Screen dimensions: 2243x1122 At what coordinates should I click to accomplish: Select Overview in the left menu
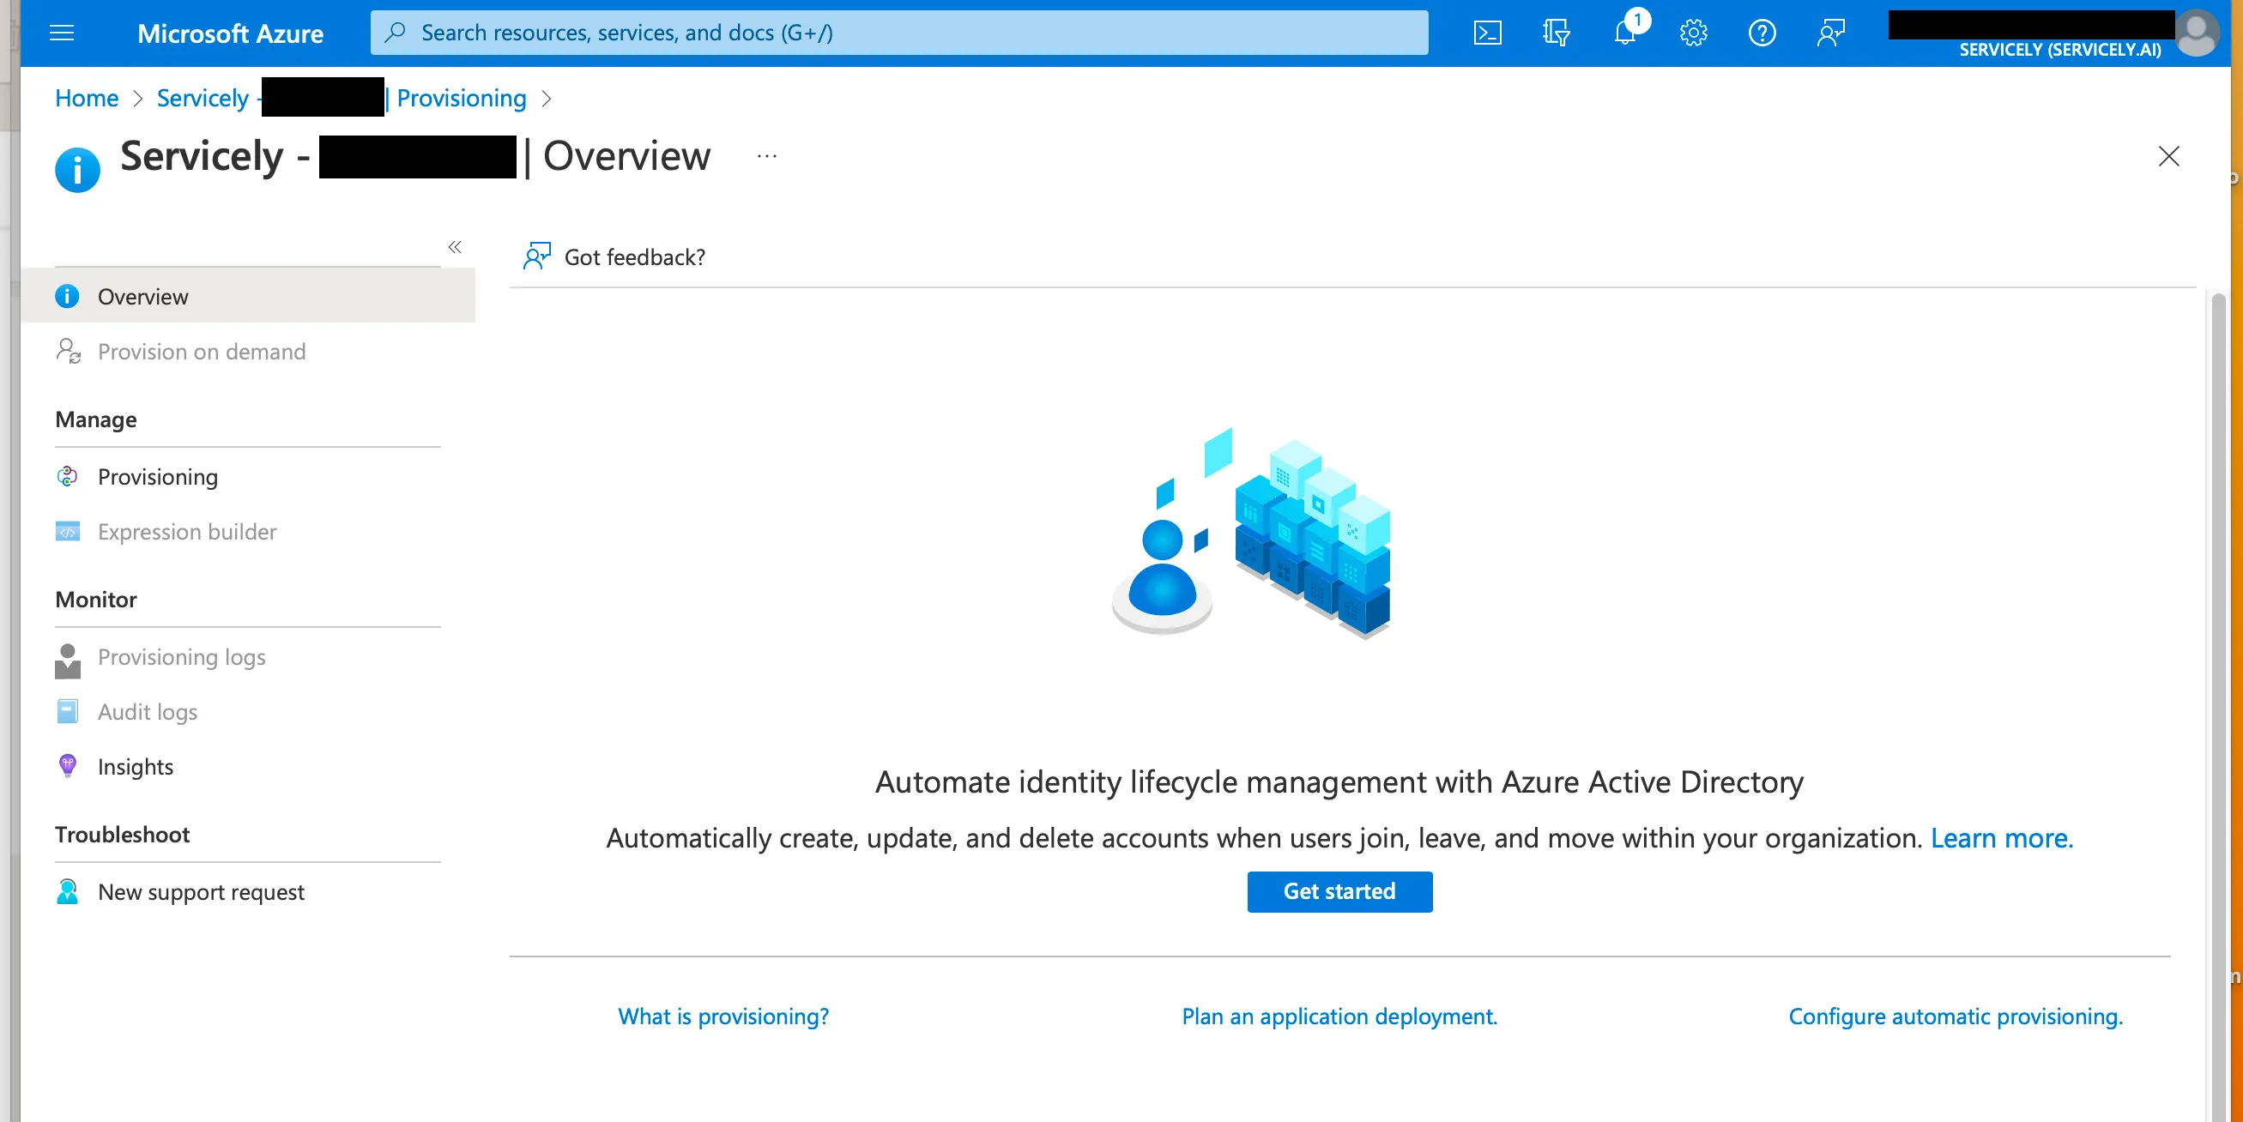tap(248, 296)
